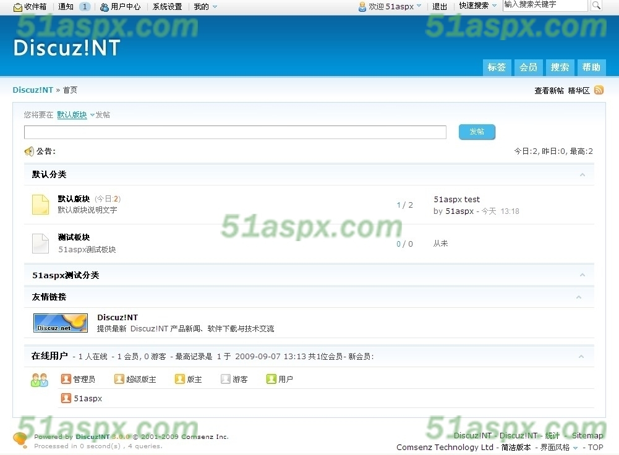619x455 pixels.
Task: Open the 标签 tab
Action: point(497,67)
